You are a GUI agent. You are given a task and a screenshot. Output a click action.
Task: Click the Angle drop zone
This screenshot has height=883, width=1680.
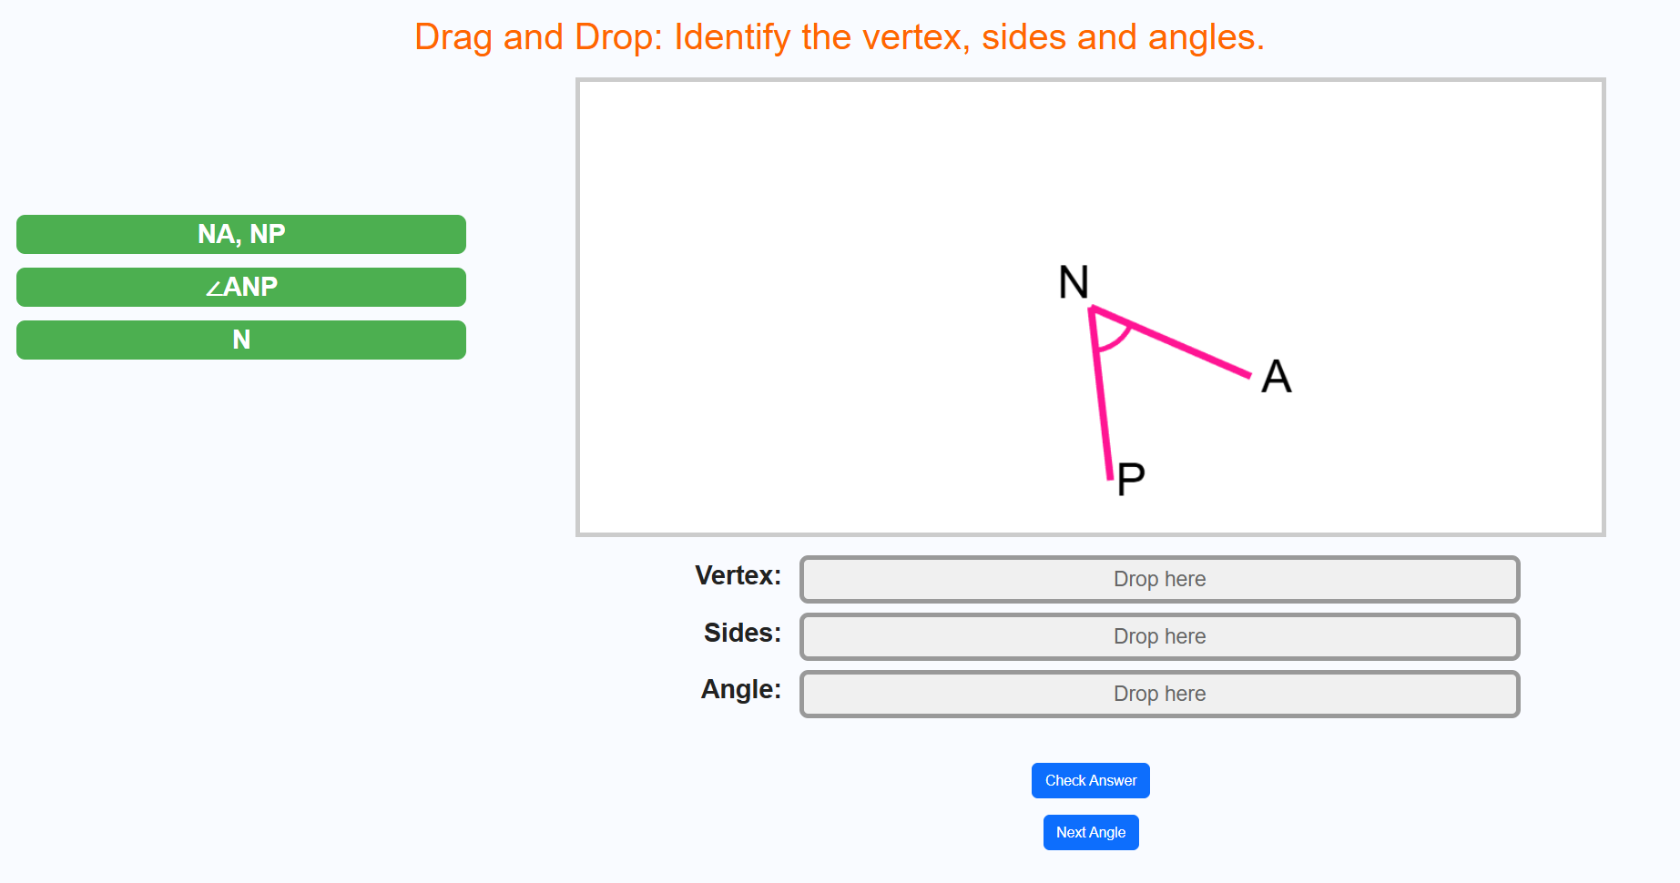coord(1159,694)
